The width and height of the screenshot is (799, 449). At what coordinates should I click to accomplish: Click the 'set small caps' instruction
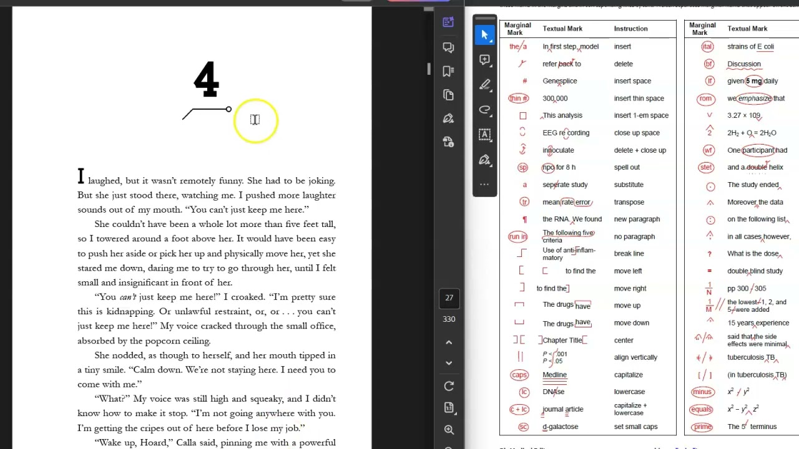click(635, 427)
